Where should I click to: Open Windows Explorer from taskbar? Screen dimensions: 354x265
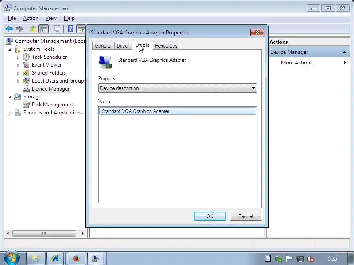(x=36, y=258)
